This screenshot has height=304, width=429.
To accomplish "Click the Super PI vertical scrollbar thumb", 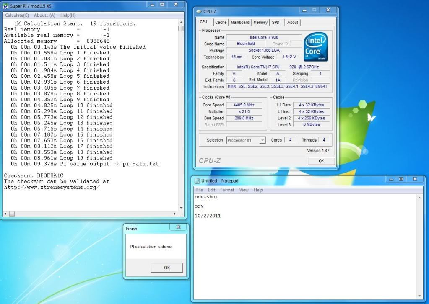I will click(181, 28).
